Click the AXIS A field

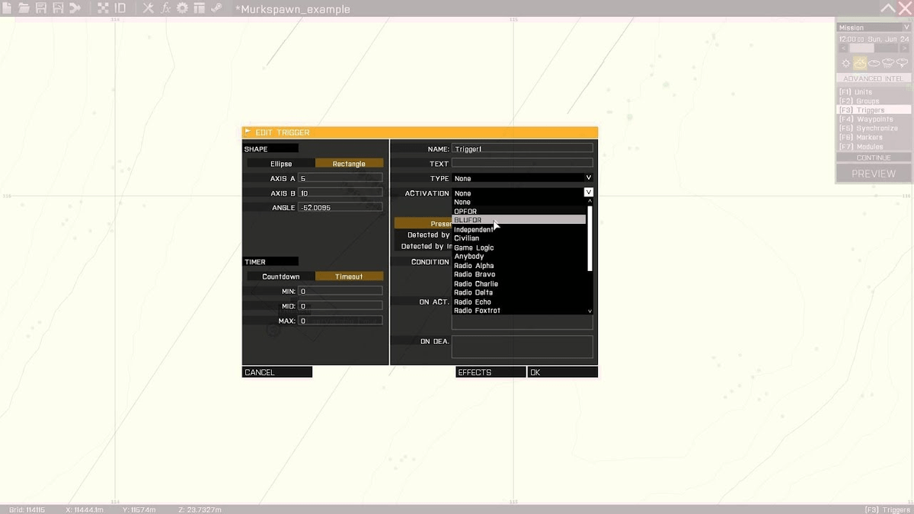340,178
